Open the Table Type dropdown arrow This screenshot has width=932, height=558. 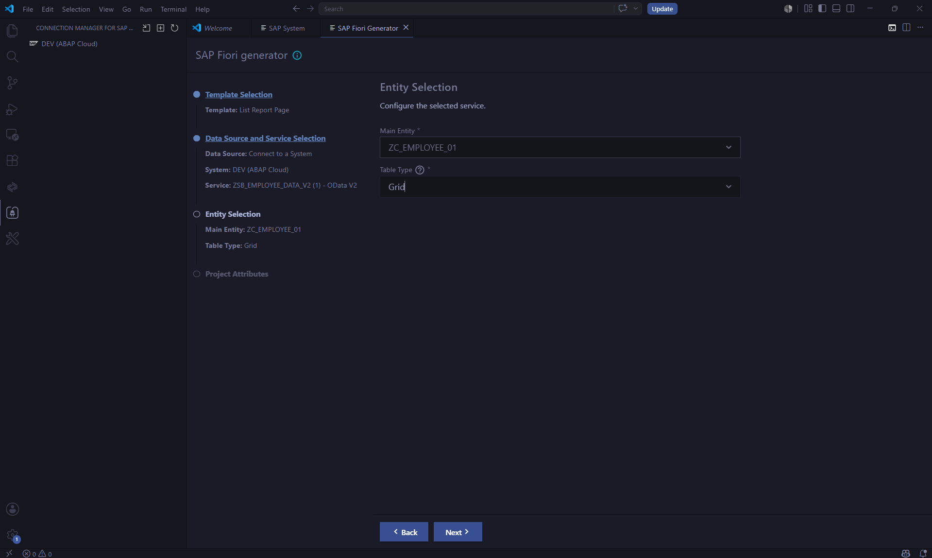coord(729,187)
